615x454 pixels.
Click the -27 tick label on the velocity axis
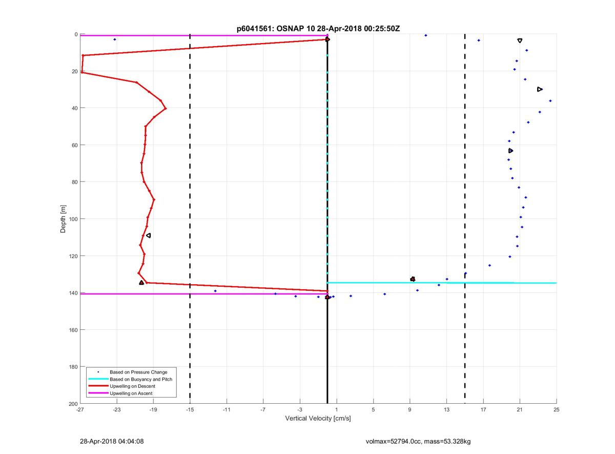(x=80, y=409)
